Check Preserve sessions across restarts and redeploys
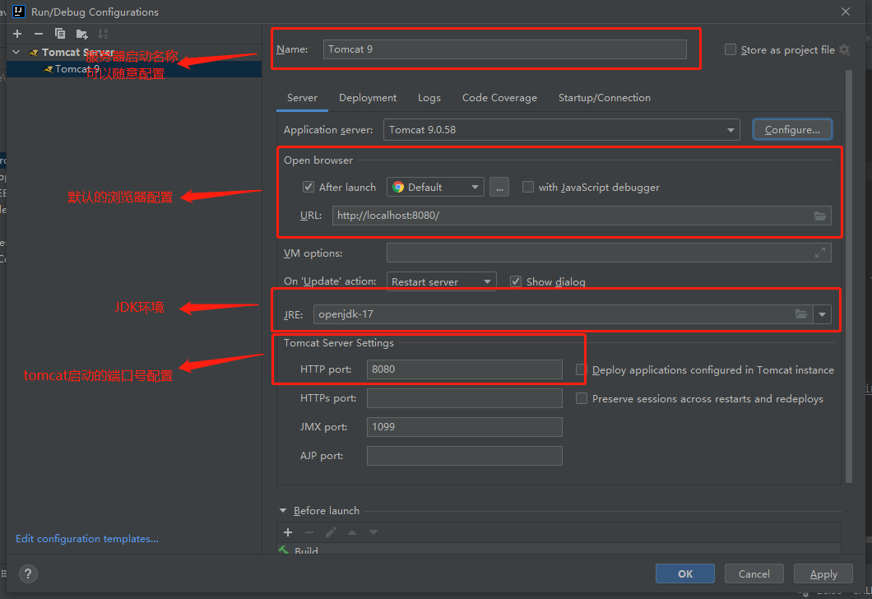This screenshot has width=872, height=599. [x=581, y=398]
